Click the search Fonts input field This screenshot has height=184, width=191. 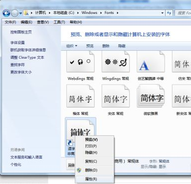click(183, 13)
